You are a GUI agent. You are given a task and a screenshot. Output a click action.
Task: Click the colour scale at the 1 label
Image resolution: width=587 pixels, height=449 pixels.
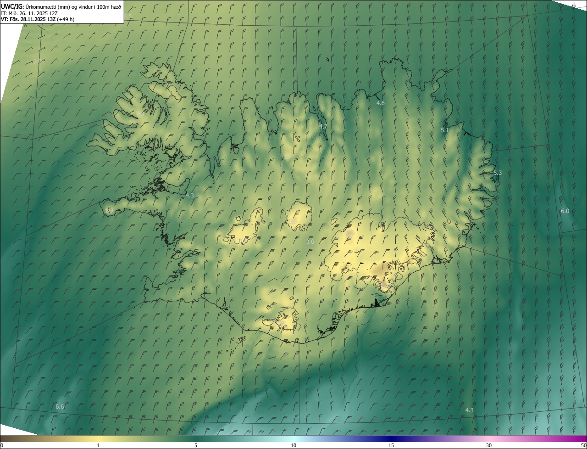pos(98,445)
